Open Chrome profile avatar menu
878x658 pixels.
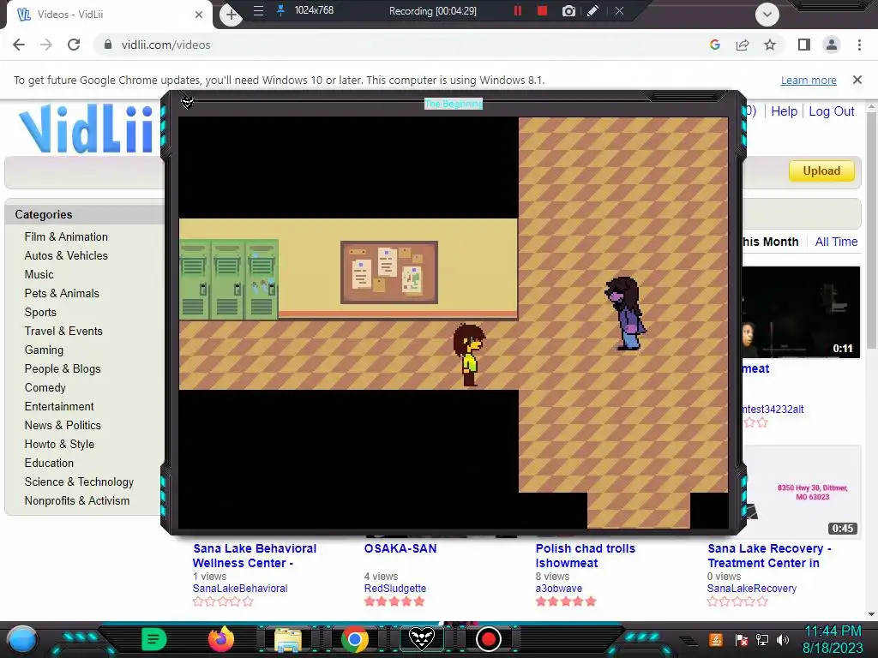[x=832, y=45]
